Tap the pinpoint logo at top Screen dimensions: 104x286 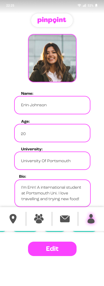coord(52,20)
